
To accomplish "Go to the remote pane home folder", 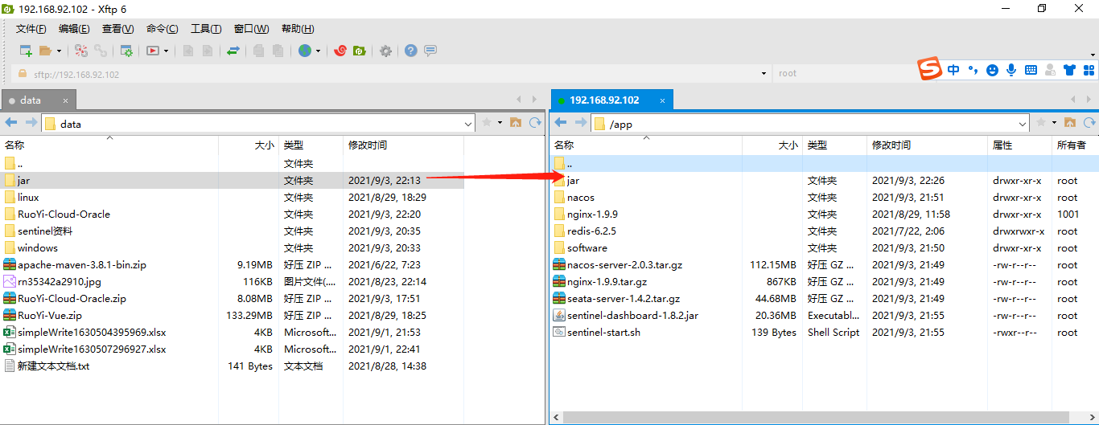I will tap(1070, 123).
